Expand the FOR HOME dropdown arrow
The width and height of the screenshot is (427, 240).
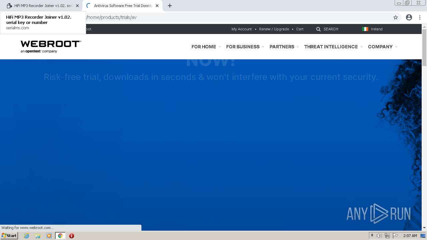(220, 47)
